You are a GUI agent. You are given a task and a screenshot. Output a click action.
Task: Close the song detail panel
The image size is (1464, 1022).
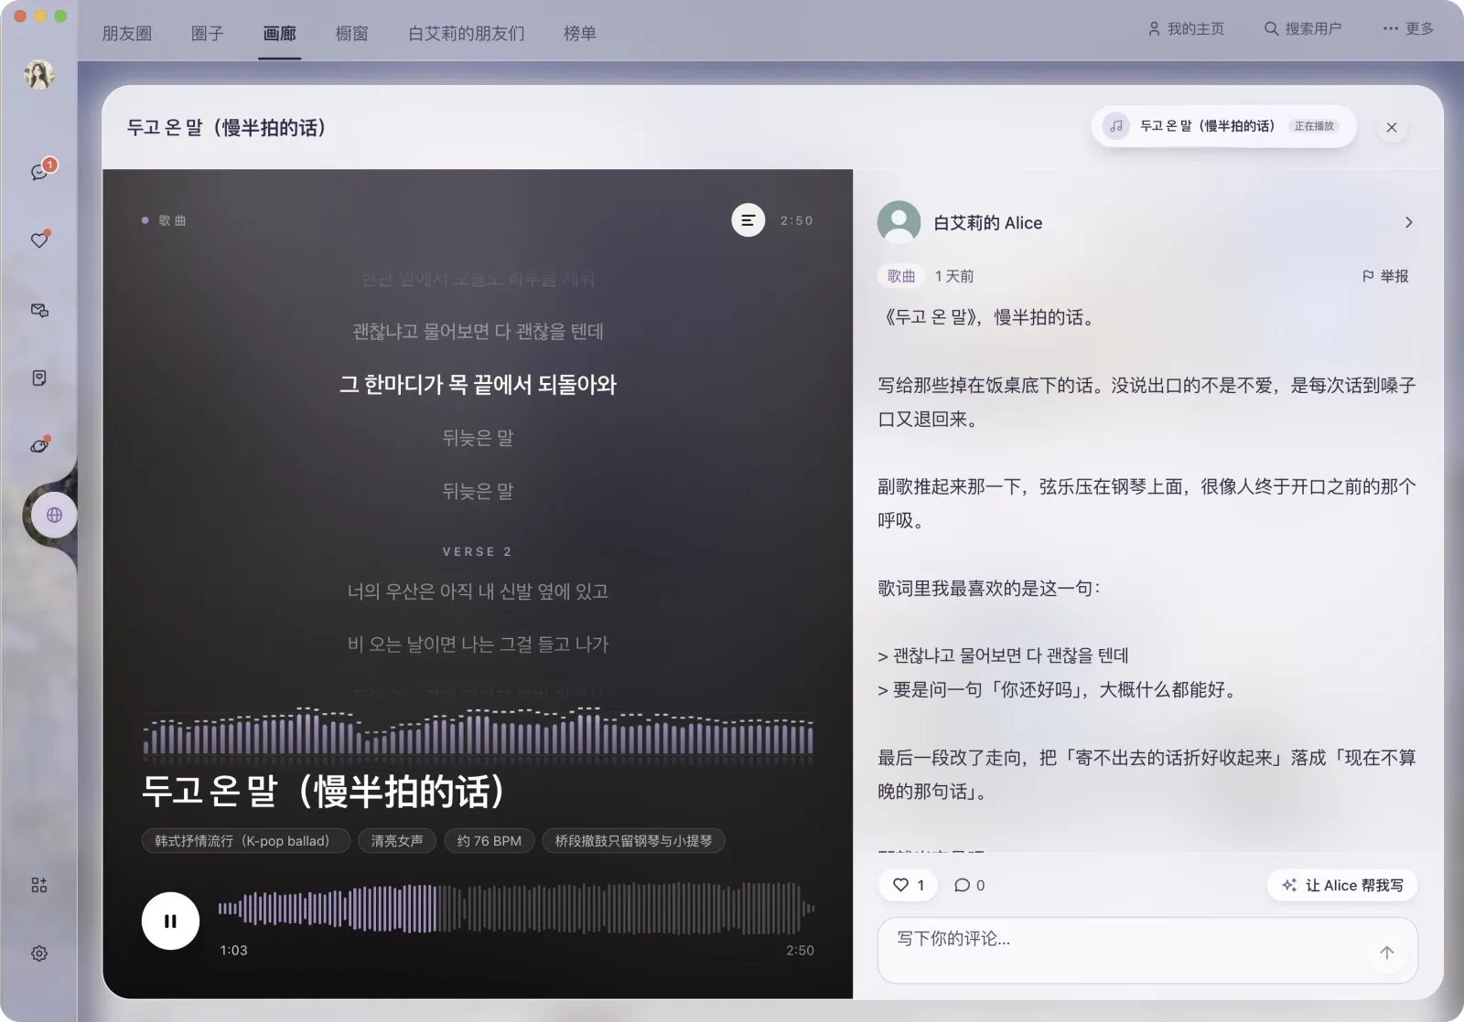(x=1392, y=128)
